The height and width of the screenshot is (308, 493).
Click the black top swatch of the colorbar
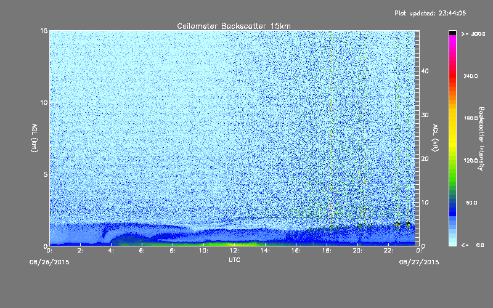click(452, 33)
